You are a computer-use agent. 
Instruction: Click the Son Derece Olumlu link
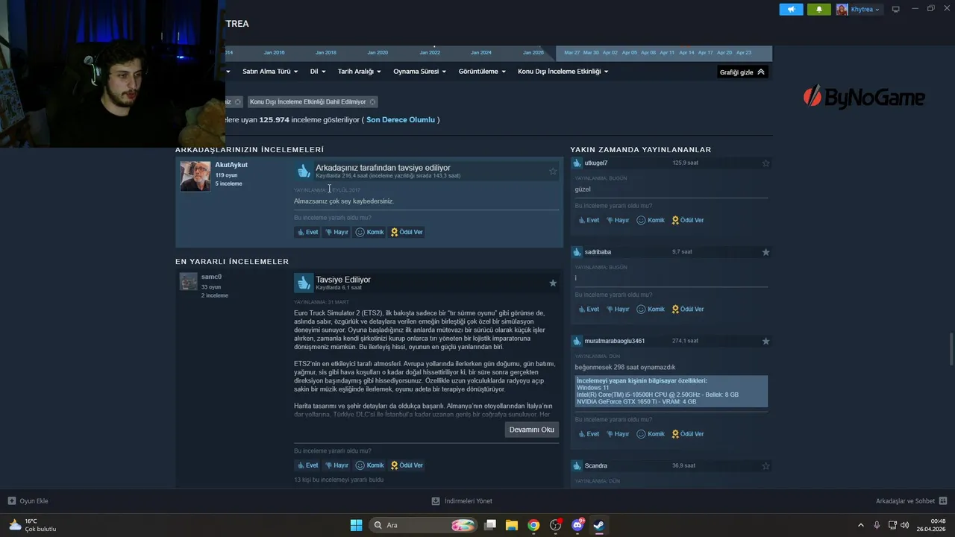click(401, 119)
